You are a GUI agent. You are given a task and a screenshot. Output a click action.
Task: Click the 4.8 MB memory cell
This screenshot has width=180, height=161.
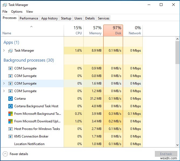tap(93, 106)
